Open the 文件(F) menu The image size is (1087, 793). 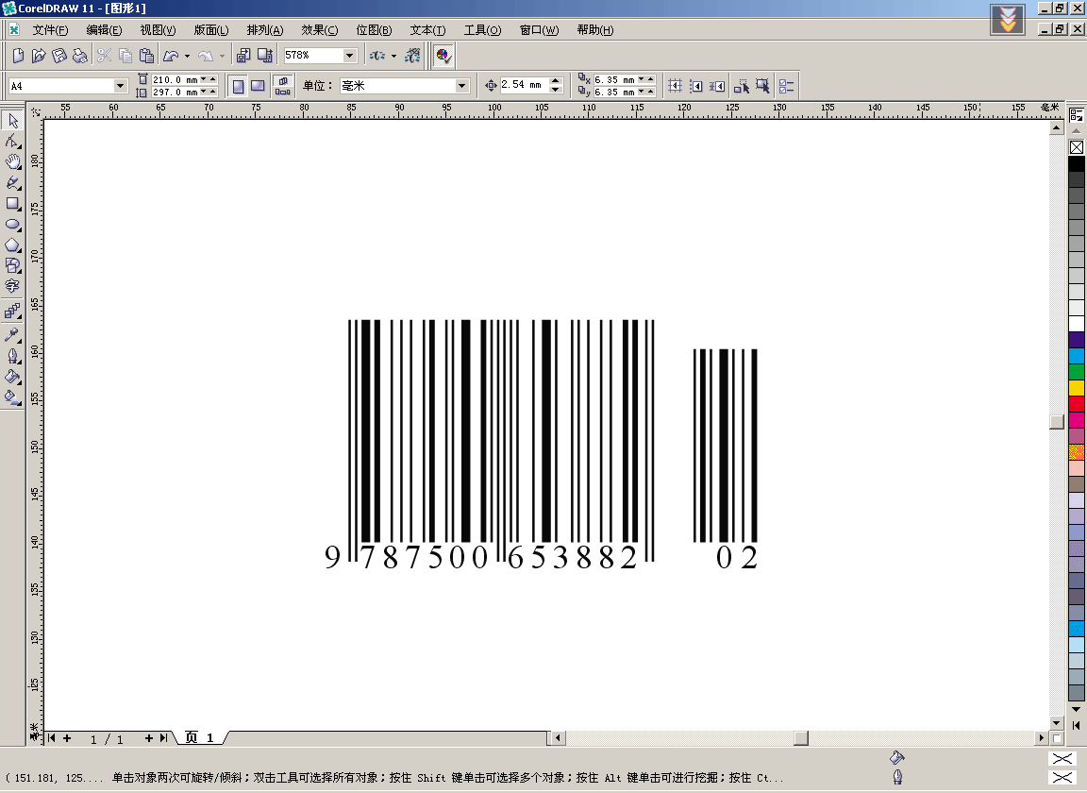coord(50,30)
